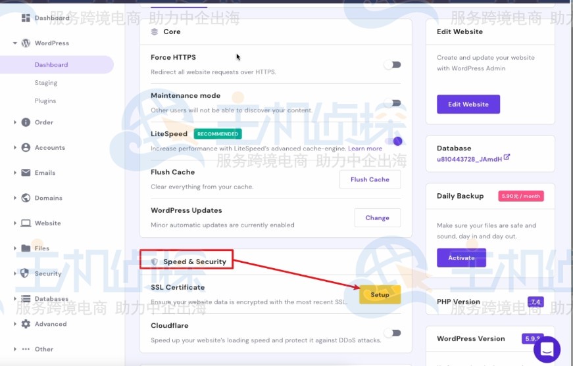Expand the Security section arrow
Image resolution: width=573 pixels, height=366 pixels.
[x=15, y=273]
